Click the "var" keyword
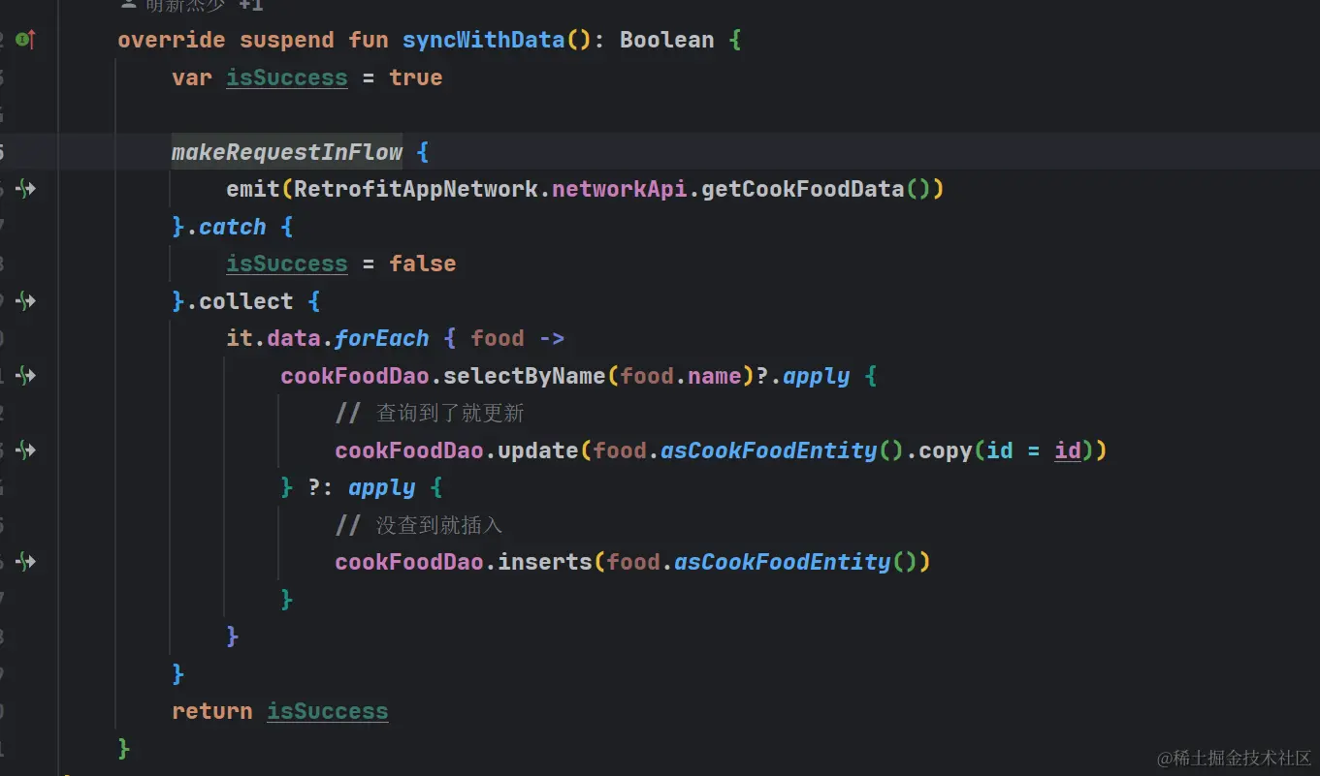This screenshot has height=776, width=1320. point(192,78)
